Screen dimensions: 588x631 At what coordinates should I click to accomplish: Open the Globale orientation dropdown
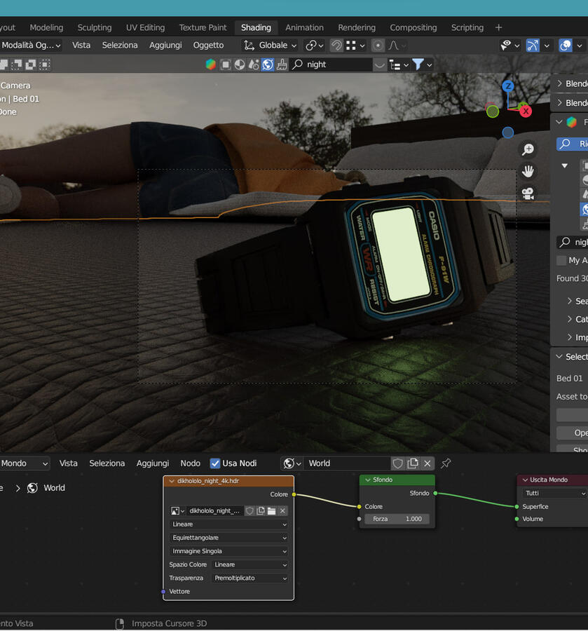coord(271,46)
